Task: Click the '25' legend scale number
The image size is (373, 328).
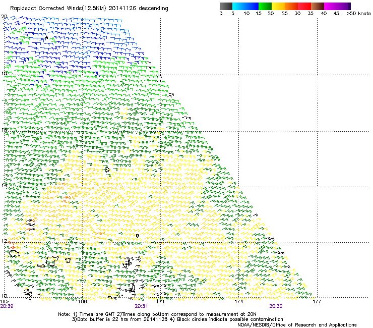Action: [x=285, y=14]
